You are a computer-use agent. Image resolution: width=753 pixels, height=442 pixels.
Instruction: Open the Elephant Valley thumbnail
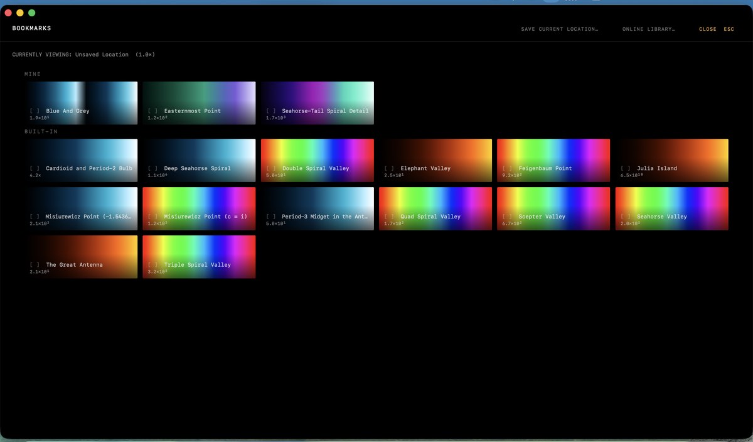[x=435, y=161]
